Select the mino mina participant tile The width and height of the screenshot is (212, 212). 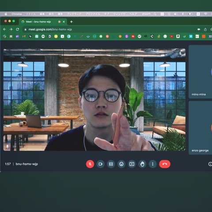click(200, 72)
